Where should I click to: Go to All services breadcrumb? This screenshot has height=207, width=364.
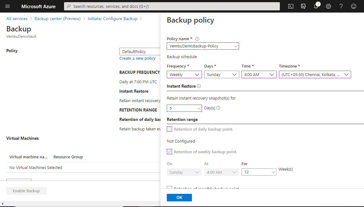17,19
